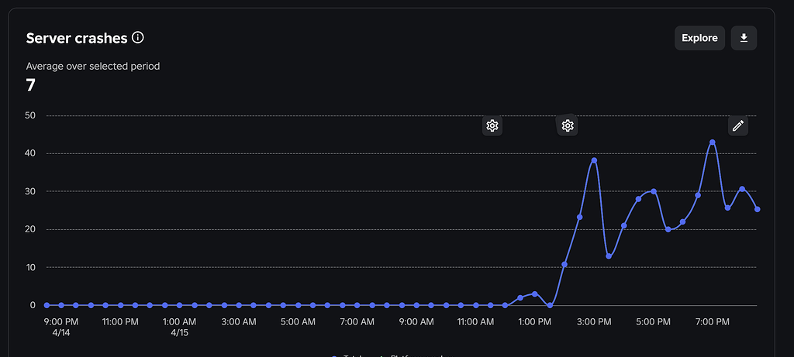
Task: Download the Server crashes chart data
Action: [x=744, y=38]
